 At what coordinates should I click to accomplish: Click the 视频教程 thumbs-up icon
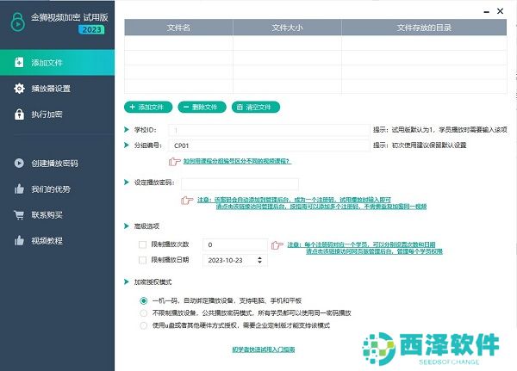tap(19, 240)
